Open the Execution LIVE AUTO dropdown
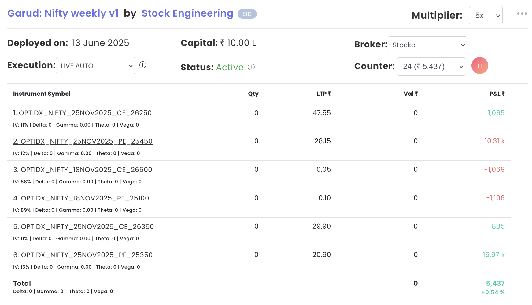Screen dimensions: 532x305 95,66
